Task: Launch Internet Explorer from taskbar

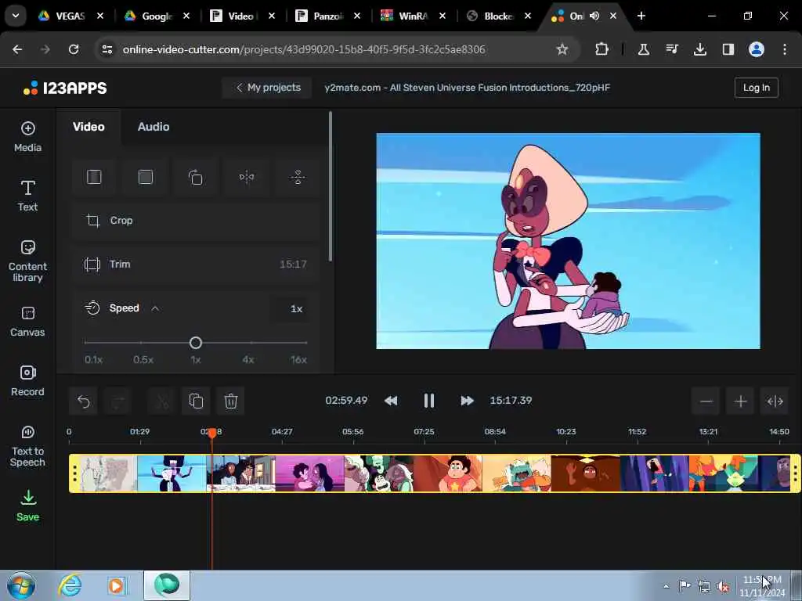Action: [x=70, y=585]
